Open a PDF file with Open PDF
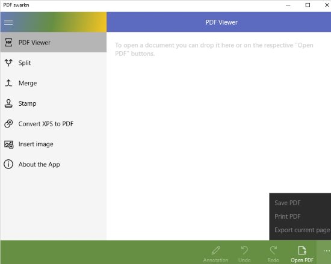331x264 pixels. 302,254
